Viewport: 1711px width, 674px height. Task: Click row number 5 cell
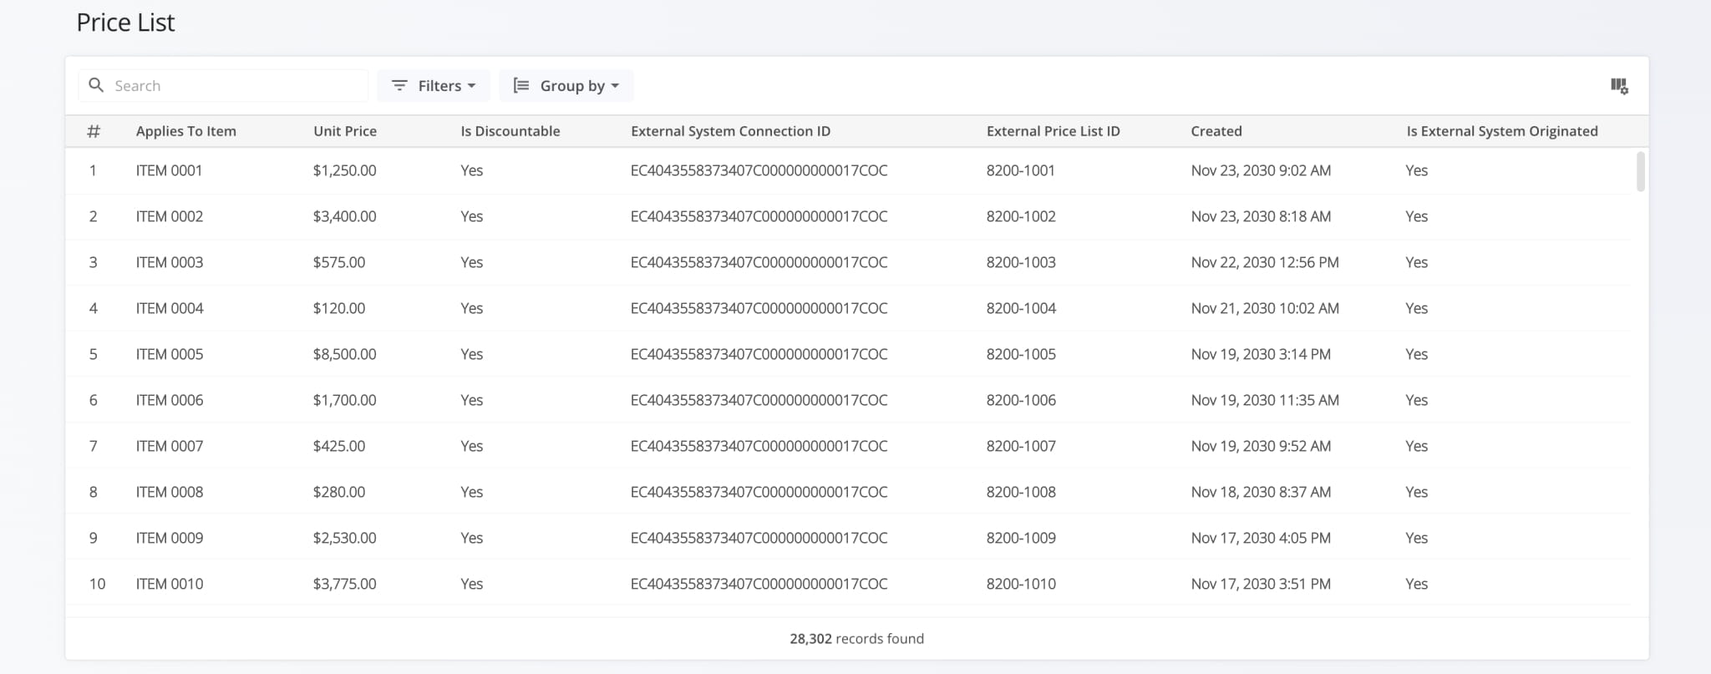(93, 354)
